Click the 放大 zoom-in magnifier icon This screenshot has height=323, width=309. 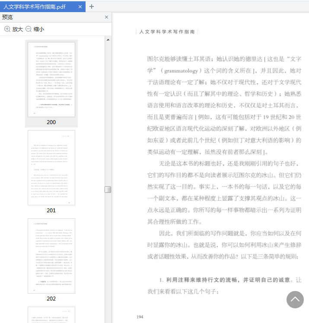click(7, 29)
